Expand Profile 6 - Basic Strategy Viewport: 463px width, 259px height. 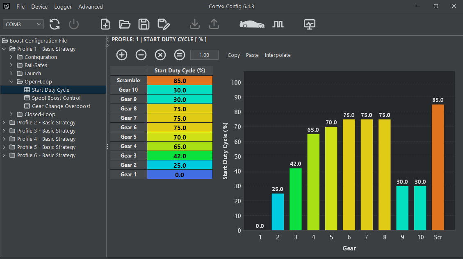point(4,155)
